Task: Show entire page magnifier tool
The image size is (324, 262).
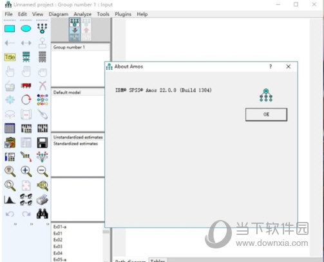Action: [10, 186]
